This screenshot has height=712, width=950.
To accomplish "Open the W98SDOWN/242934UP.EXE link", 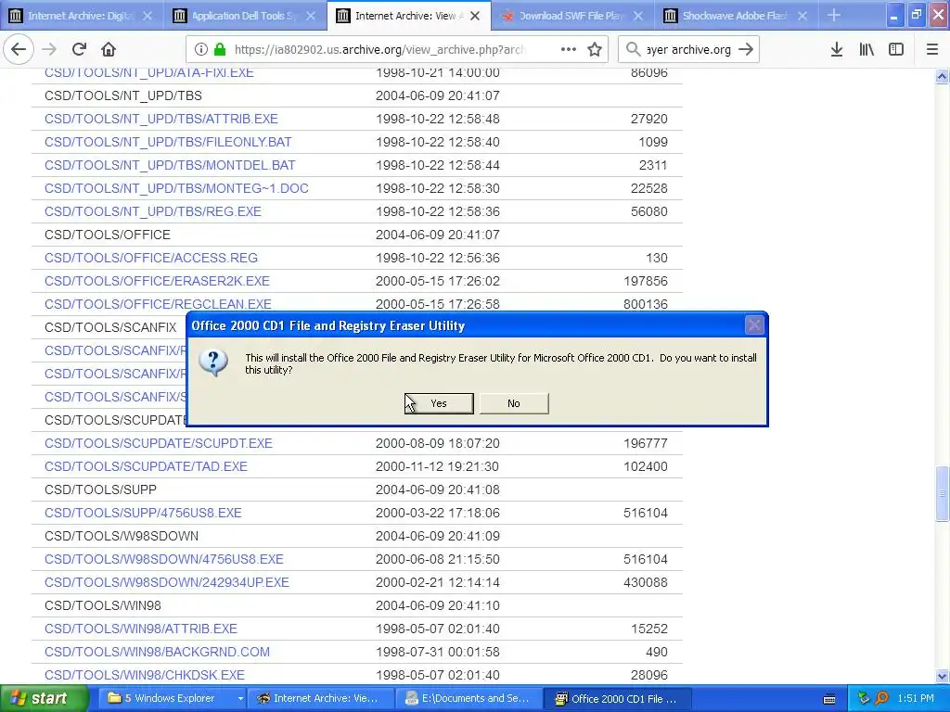I will pos(167,582).
